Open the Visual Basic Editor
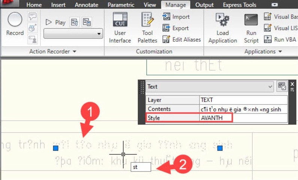The height and width of the screenshot is (180, 298). pyautogui.click(x=280, y=17)
